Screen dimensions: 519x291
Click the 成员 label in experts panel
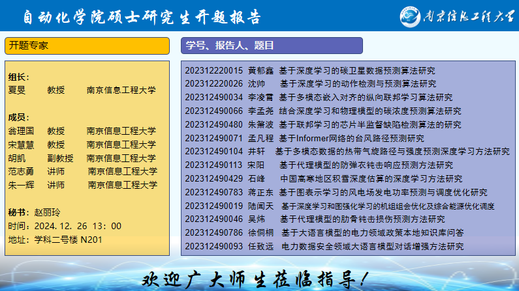(x=19, y=117)
